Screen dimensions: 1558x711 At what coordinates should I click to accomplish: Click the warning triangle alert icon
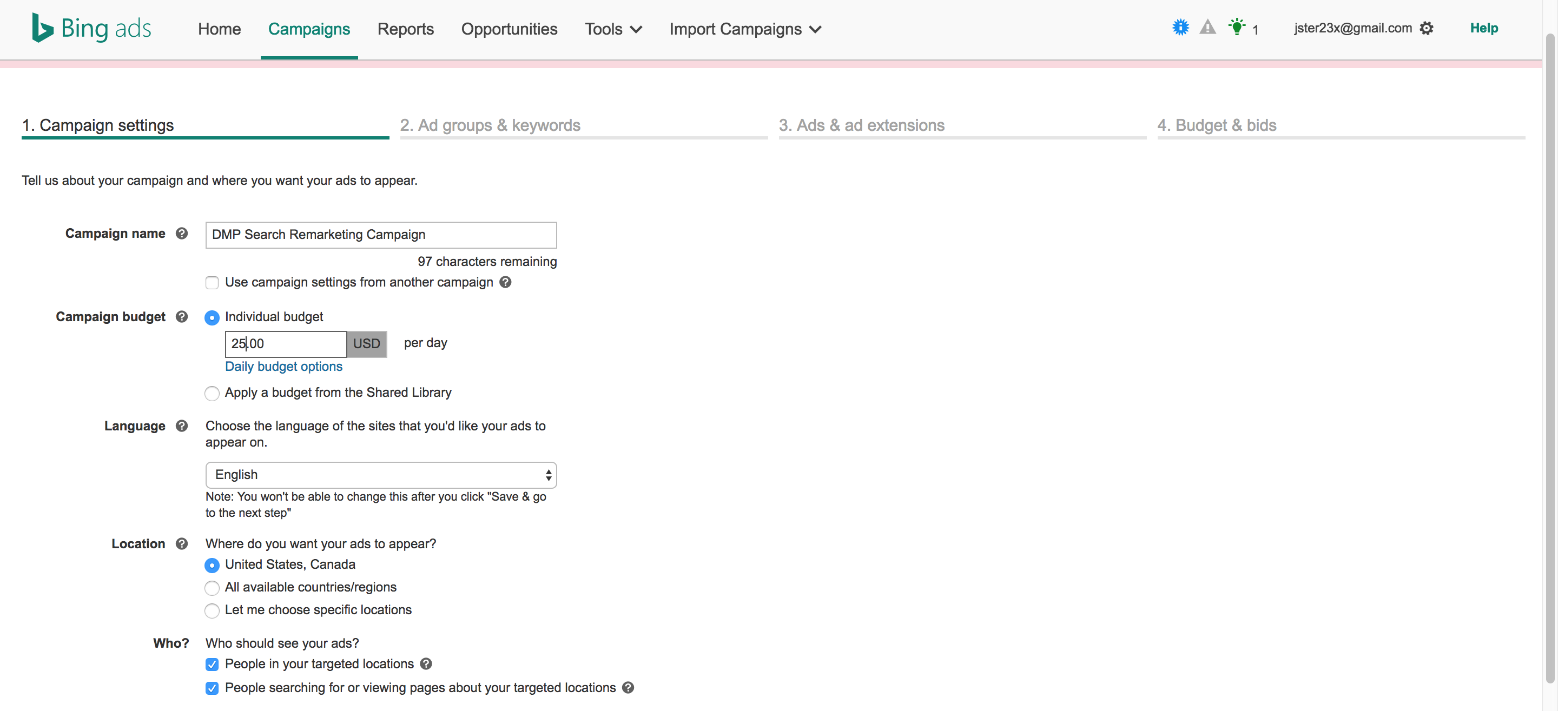tap(1207, 27)
